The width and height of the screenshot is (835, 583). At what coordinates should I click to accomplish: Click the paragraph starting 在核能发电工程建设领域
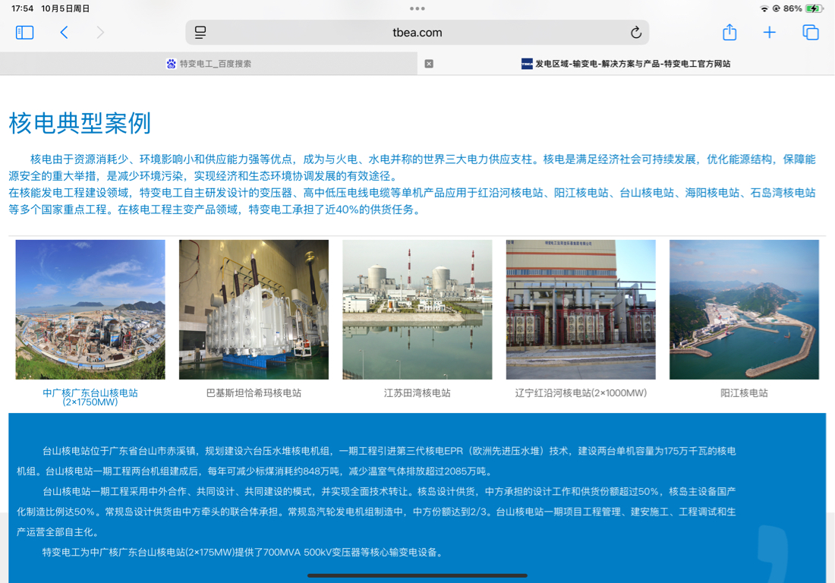[412, 200]
